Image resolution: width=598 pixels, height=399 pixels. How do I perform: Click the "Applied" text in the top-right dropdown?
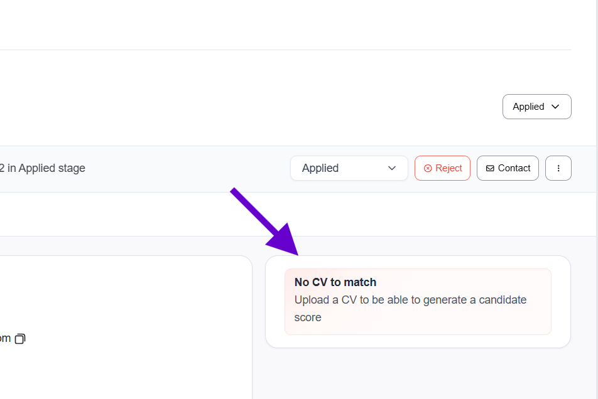point(528,107)
